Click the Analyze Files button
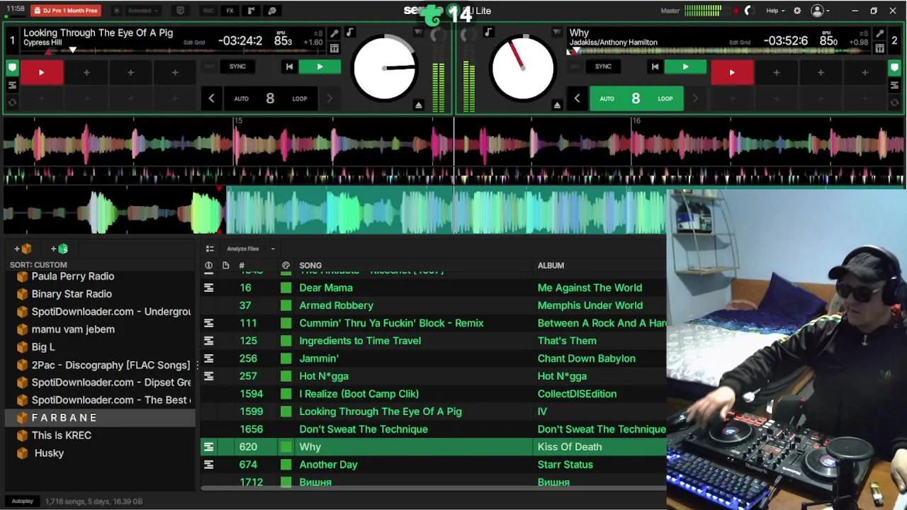The width and height of the screenshot is (907, 510). coord(243,249)
